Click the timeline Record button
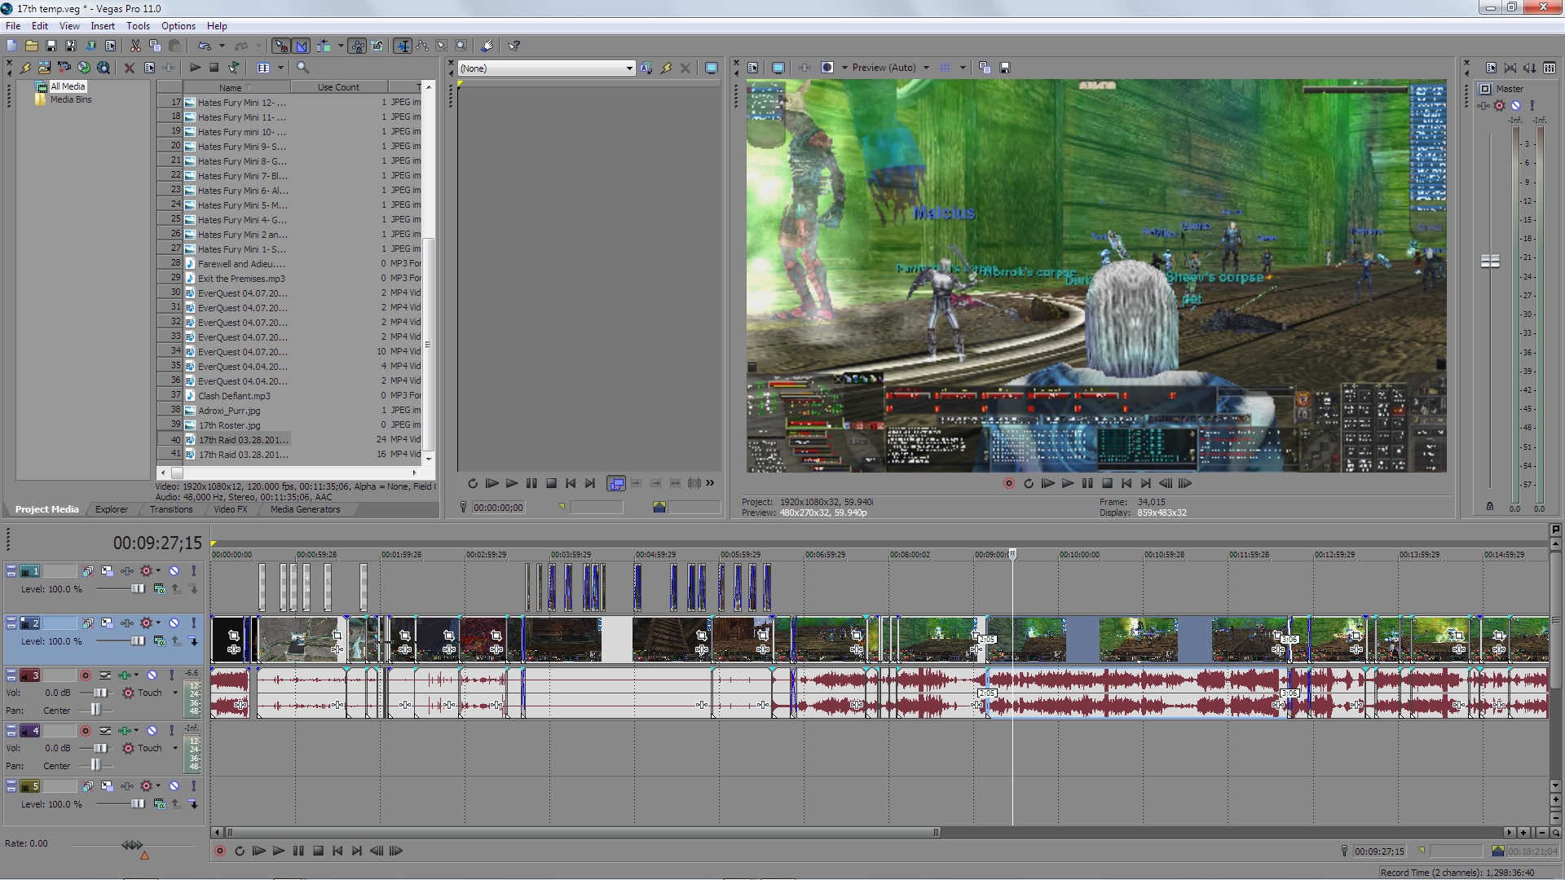The image size is (1565, 880). [x=219, y=851]
